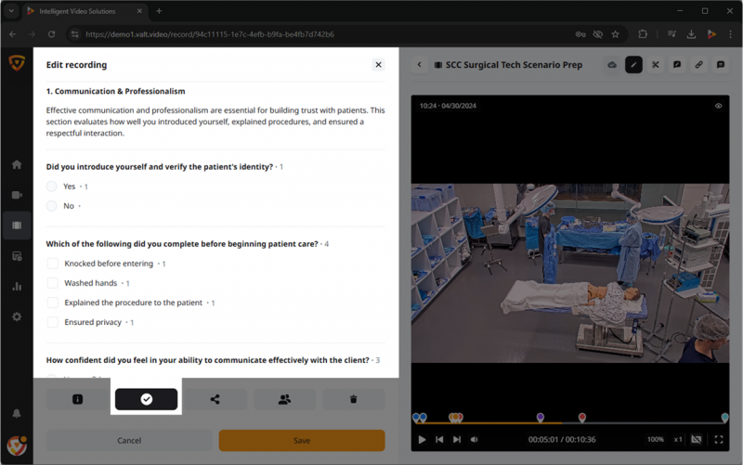This screenshot has width=743, height=465.
Task: Change the 100% zoom level
Action: coord(656,439)
